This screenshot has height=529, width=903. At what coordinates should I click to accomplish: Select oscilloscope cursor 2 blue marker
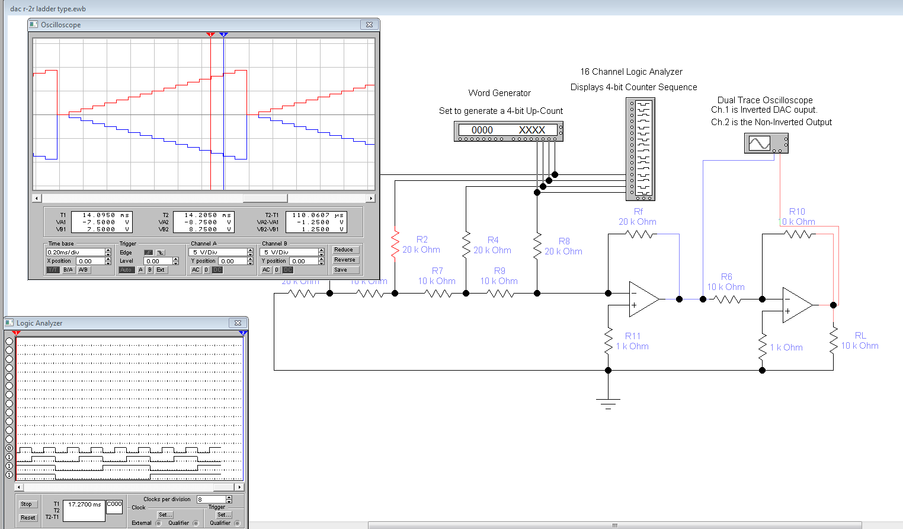pos(223,34)
